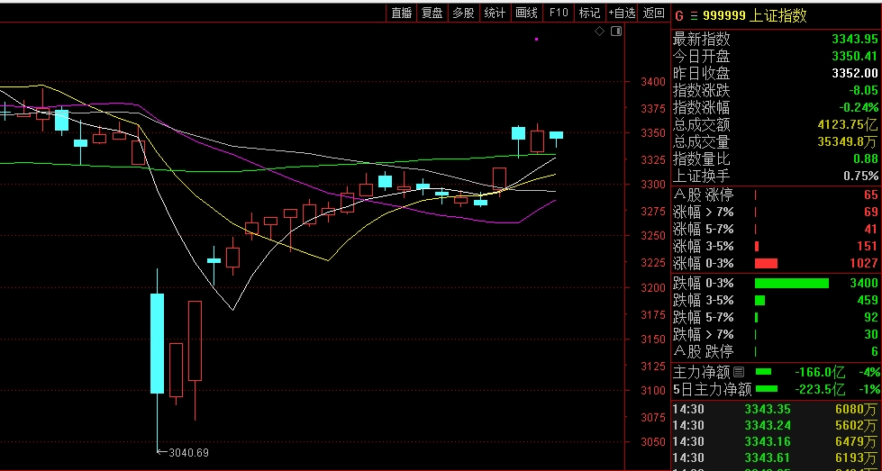Click the magenta dot marker atop the chart

537,39
